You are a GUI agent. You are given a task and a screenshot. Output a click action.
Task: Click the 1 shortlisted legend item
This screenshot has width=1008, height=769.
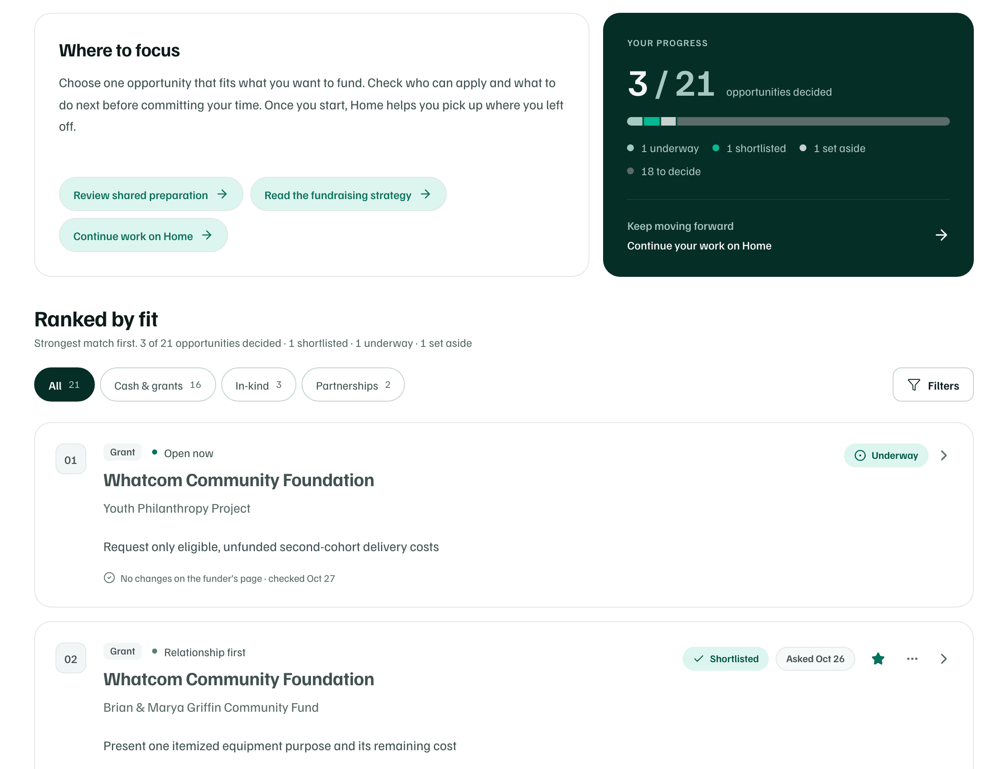point(749,148)
